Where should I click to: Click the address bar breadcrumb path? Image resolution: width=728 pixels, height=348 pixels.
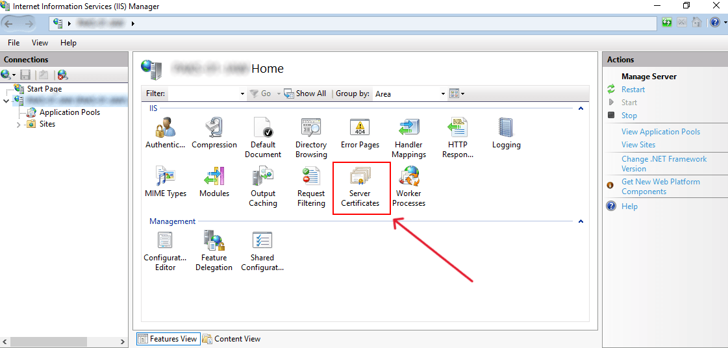[x=353, y=23]
